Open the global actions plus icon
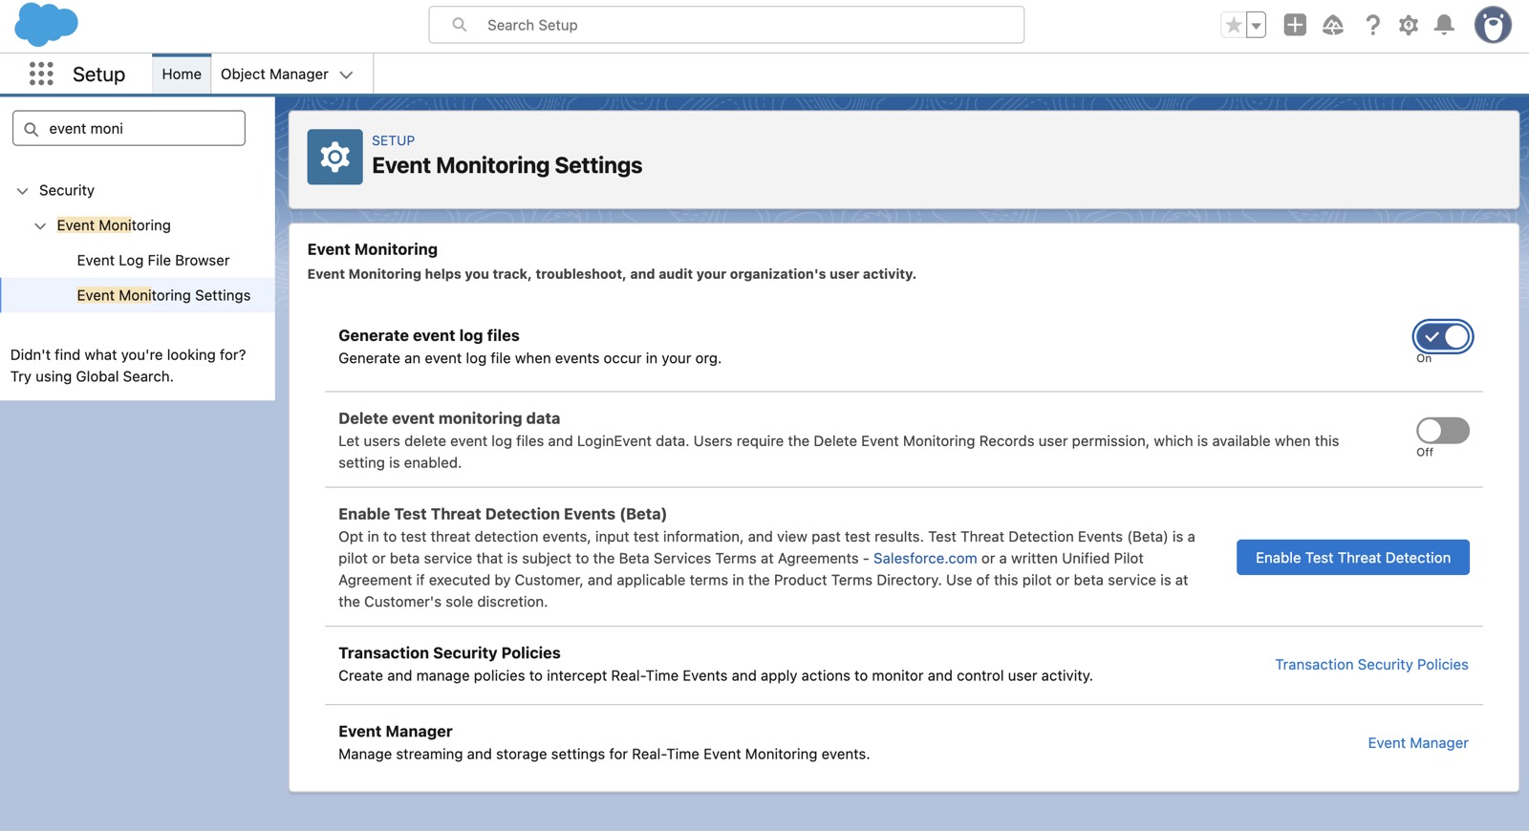1529x831 pixels. click(1295, 25)
